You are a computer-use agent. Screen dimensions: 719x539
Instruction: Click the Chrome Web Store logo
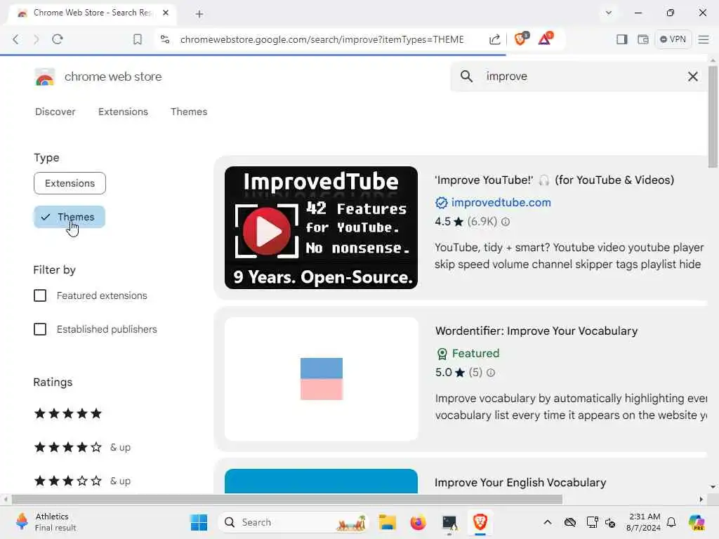tap(44, 76)
